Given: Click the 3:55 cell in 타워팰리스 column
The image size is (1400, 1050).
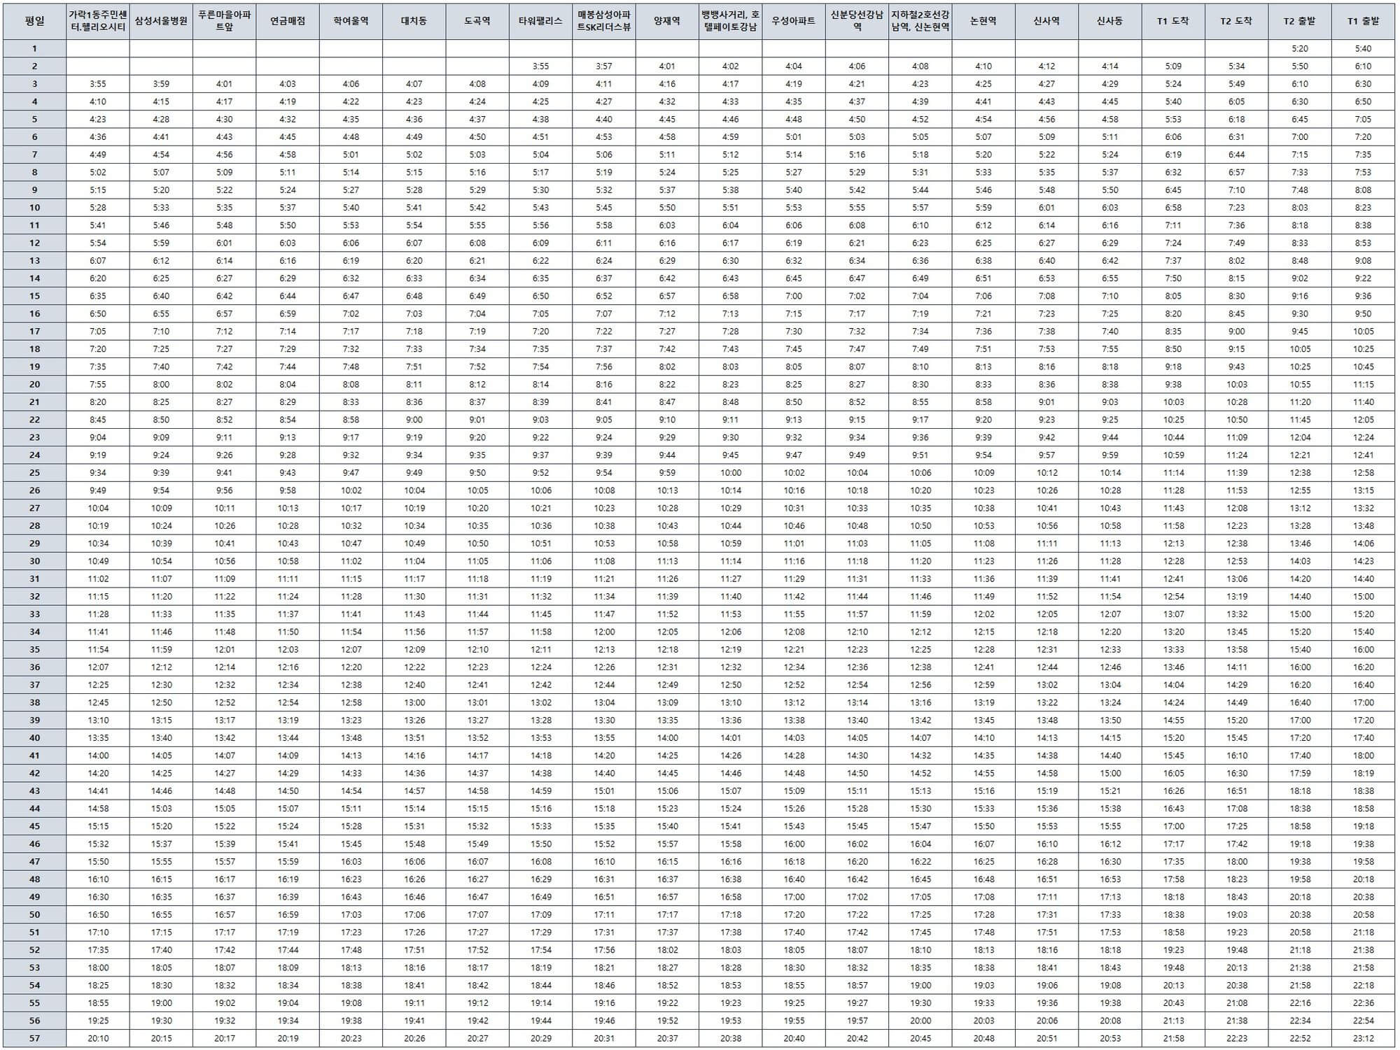Looking at the screenshot, I should pyautogui.click(x=540, y=66).
